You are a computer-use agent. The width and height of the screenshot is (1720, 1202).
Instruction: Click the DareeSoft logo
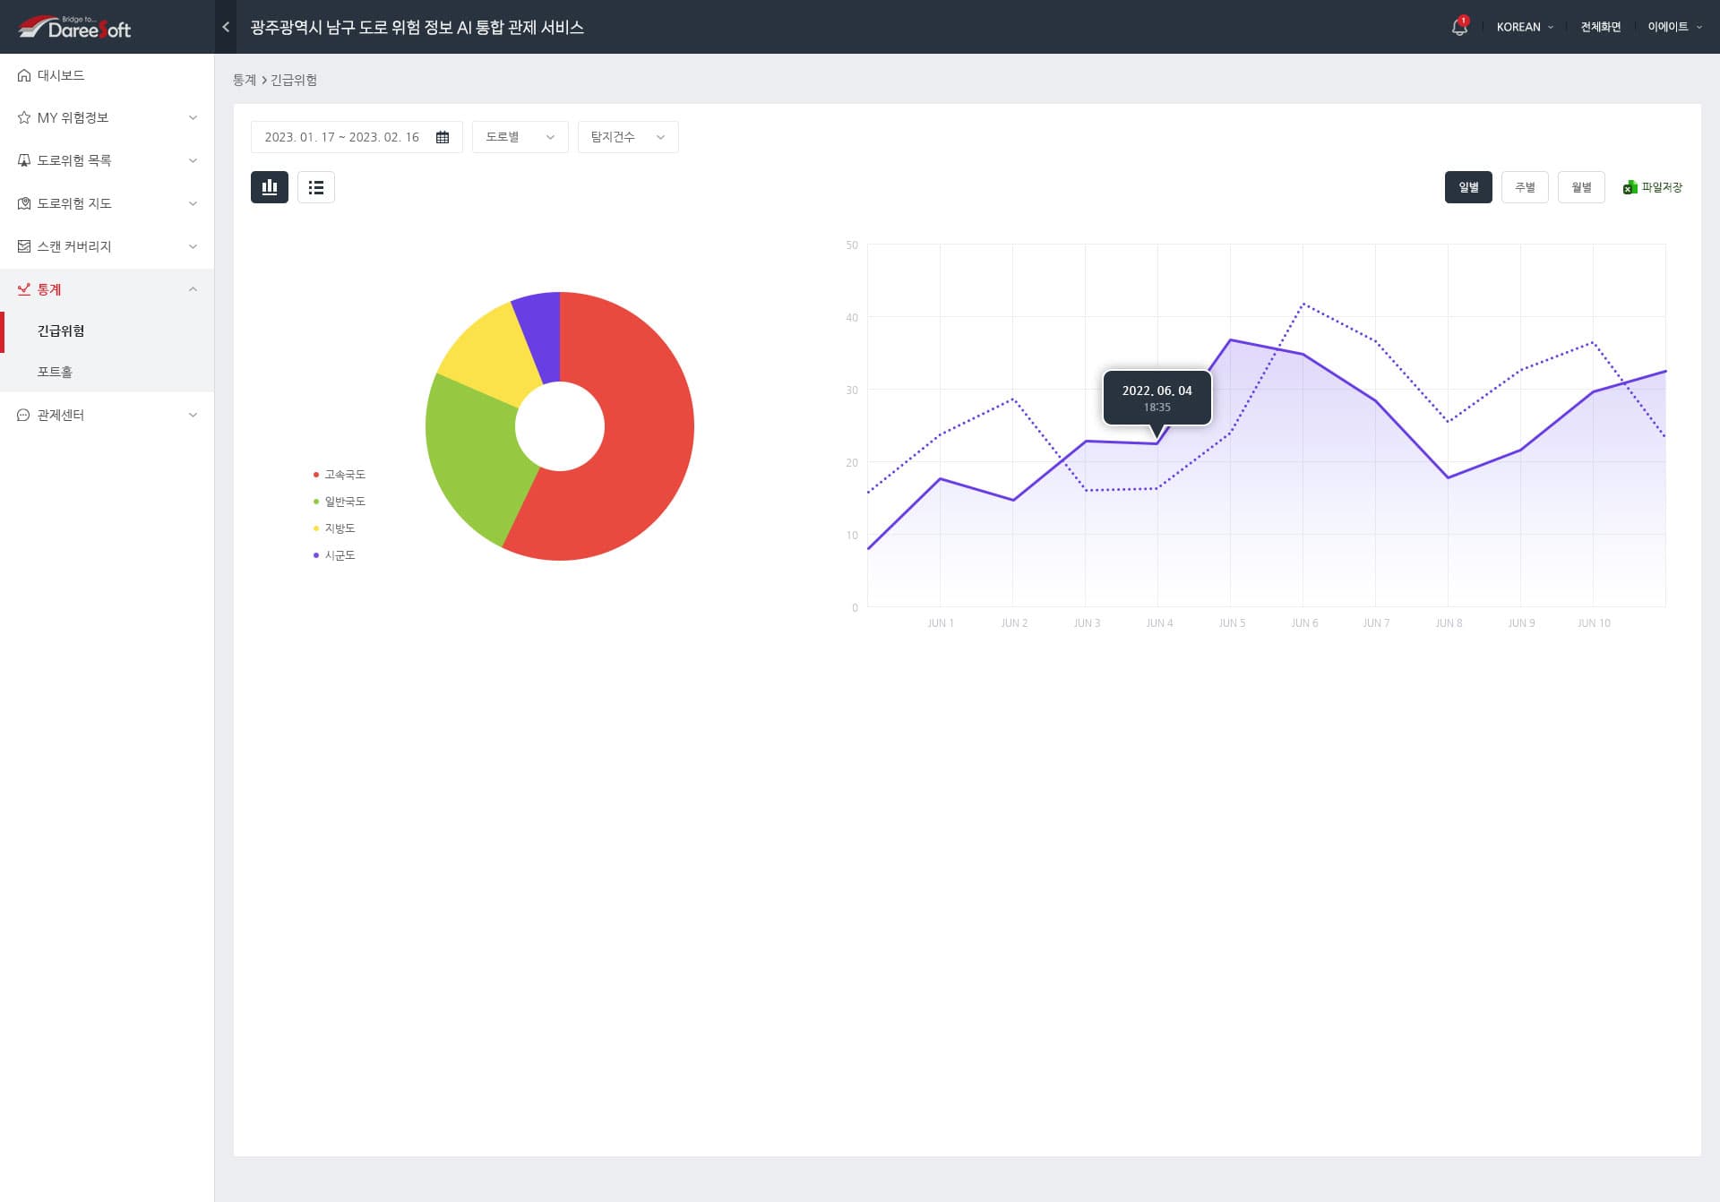(x=75, y=28)
